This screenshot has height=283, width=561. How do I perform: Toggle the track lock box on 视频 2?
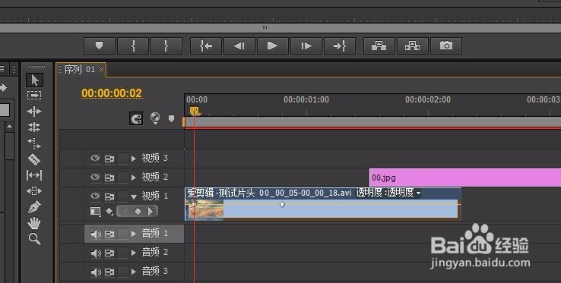123,178
